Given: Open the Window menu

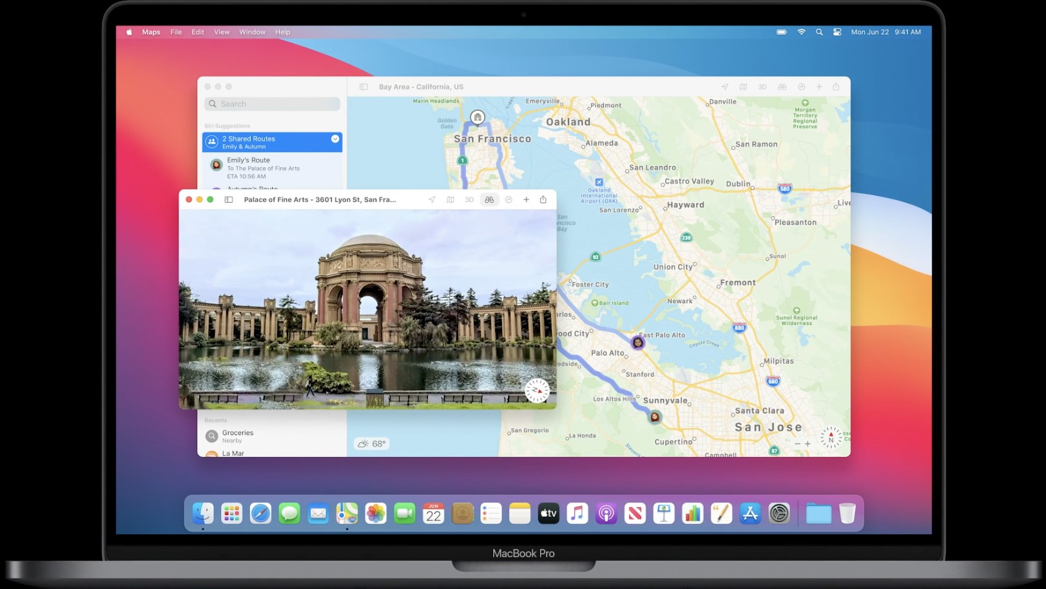Looking at the screenshot, I should (x=252, y=32).
